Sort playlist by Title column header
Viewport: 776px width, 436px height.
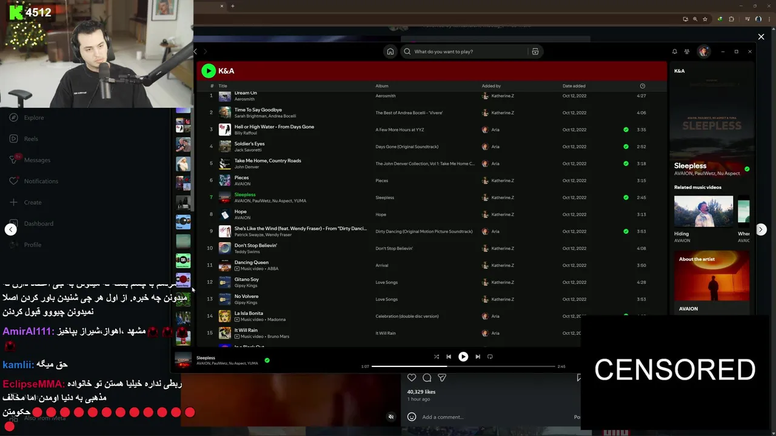coord(222,86)
